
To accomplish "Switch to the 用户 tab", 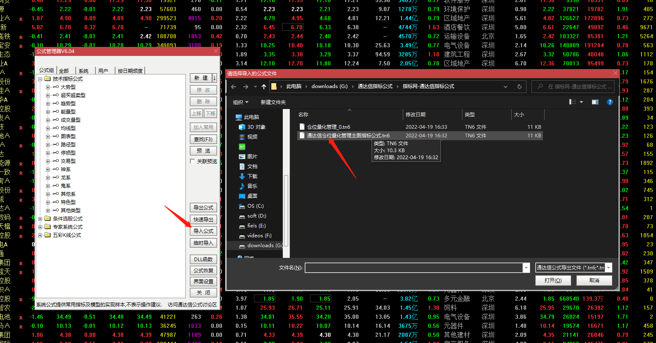I will 103,71.
